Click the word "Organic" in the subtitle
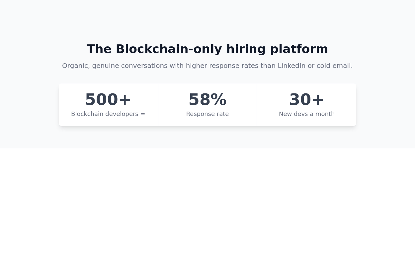 coord(75,66)
